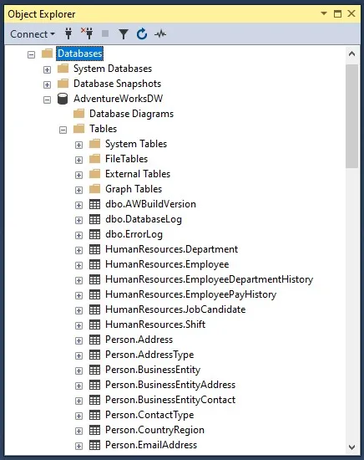Click the Disconnect plug icon with red X
364x460 pixels.
(87, 33)
